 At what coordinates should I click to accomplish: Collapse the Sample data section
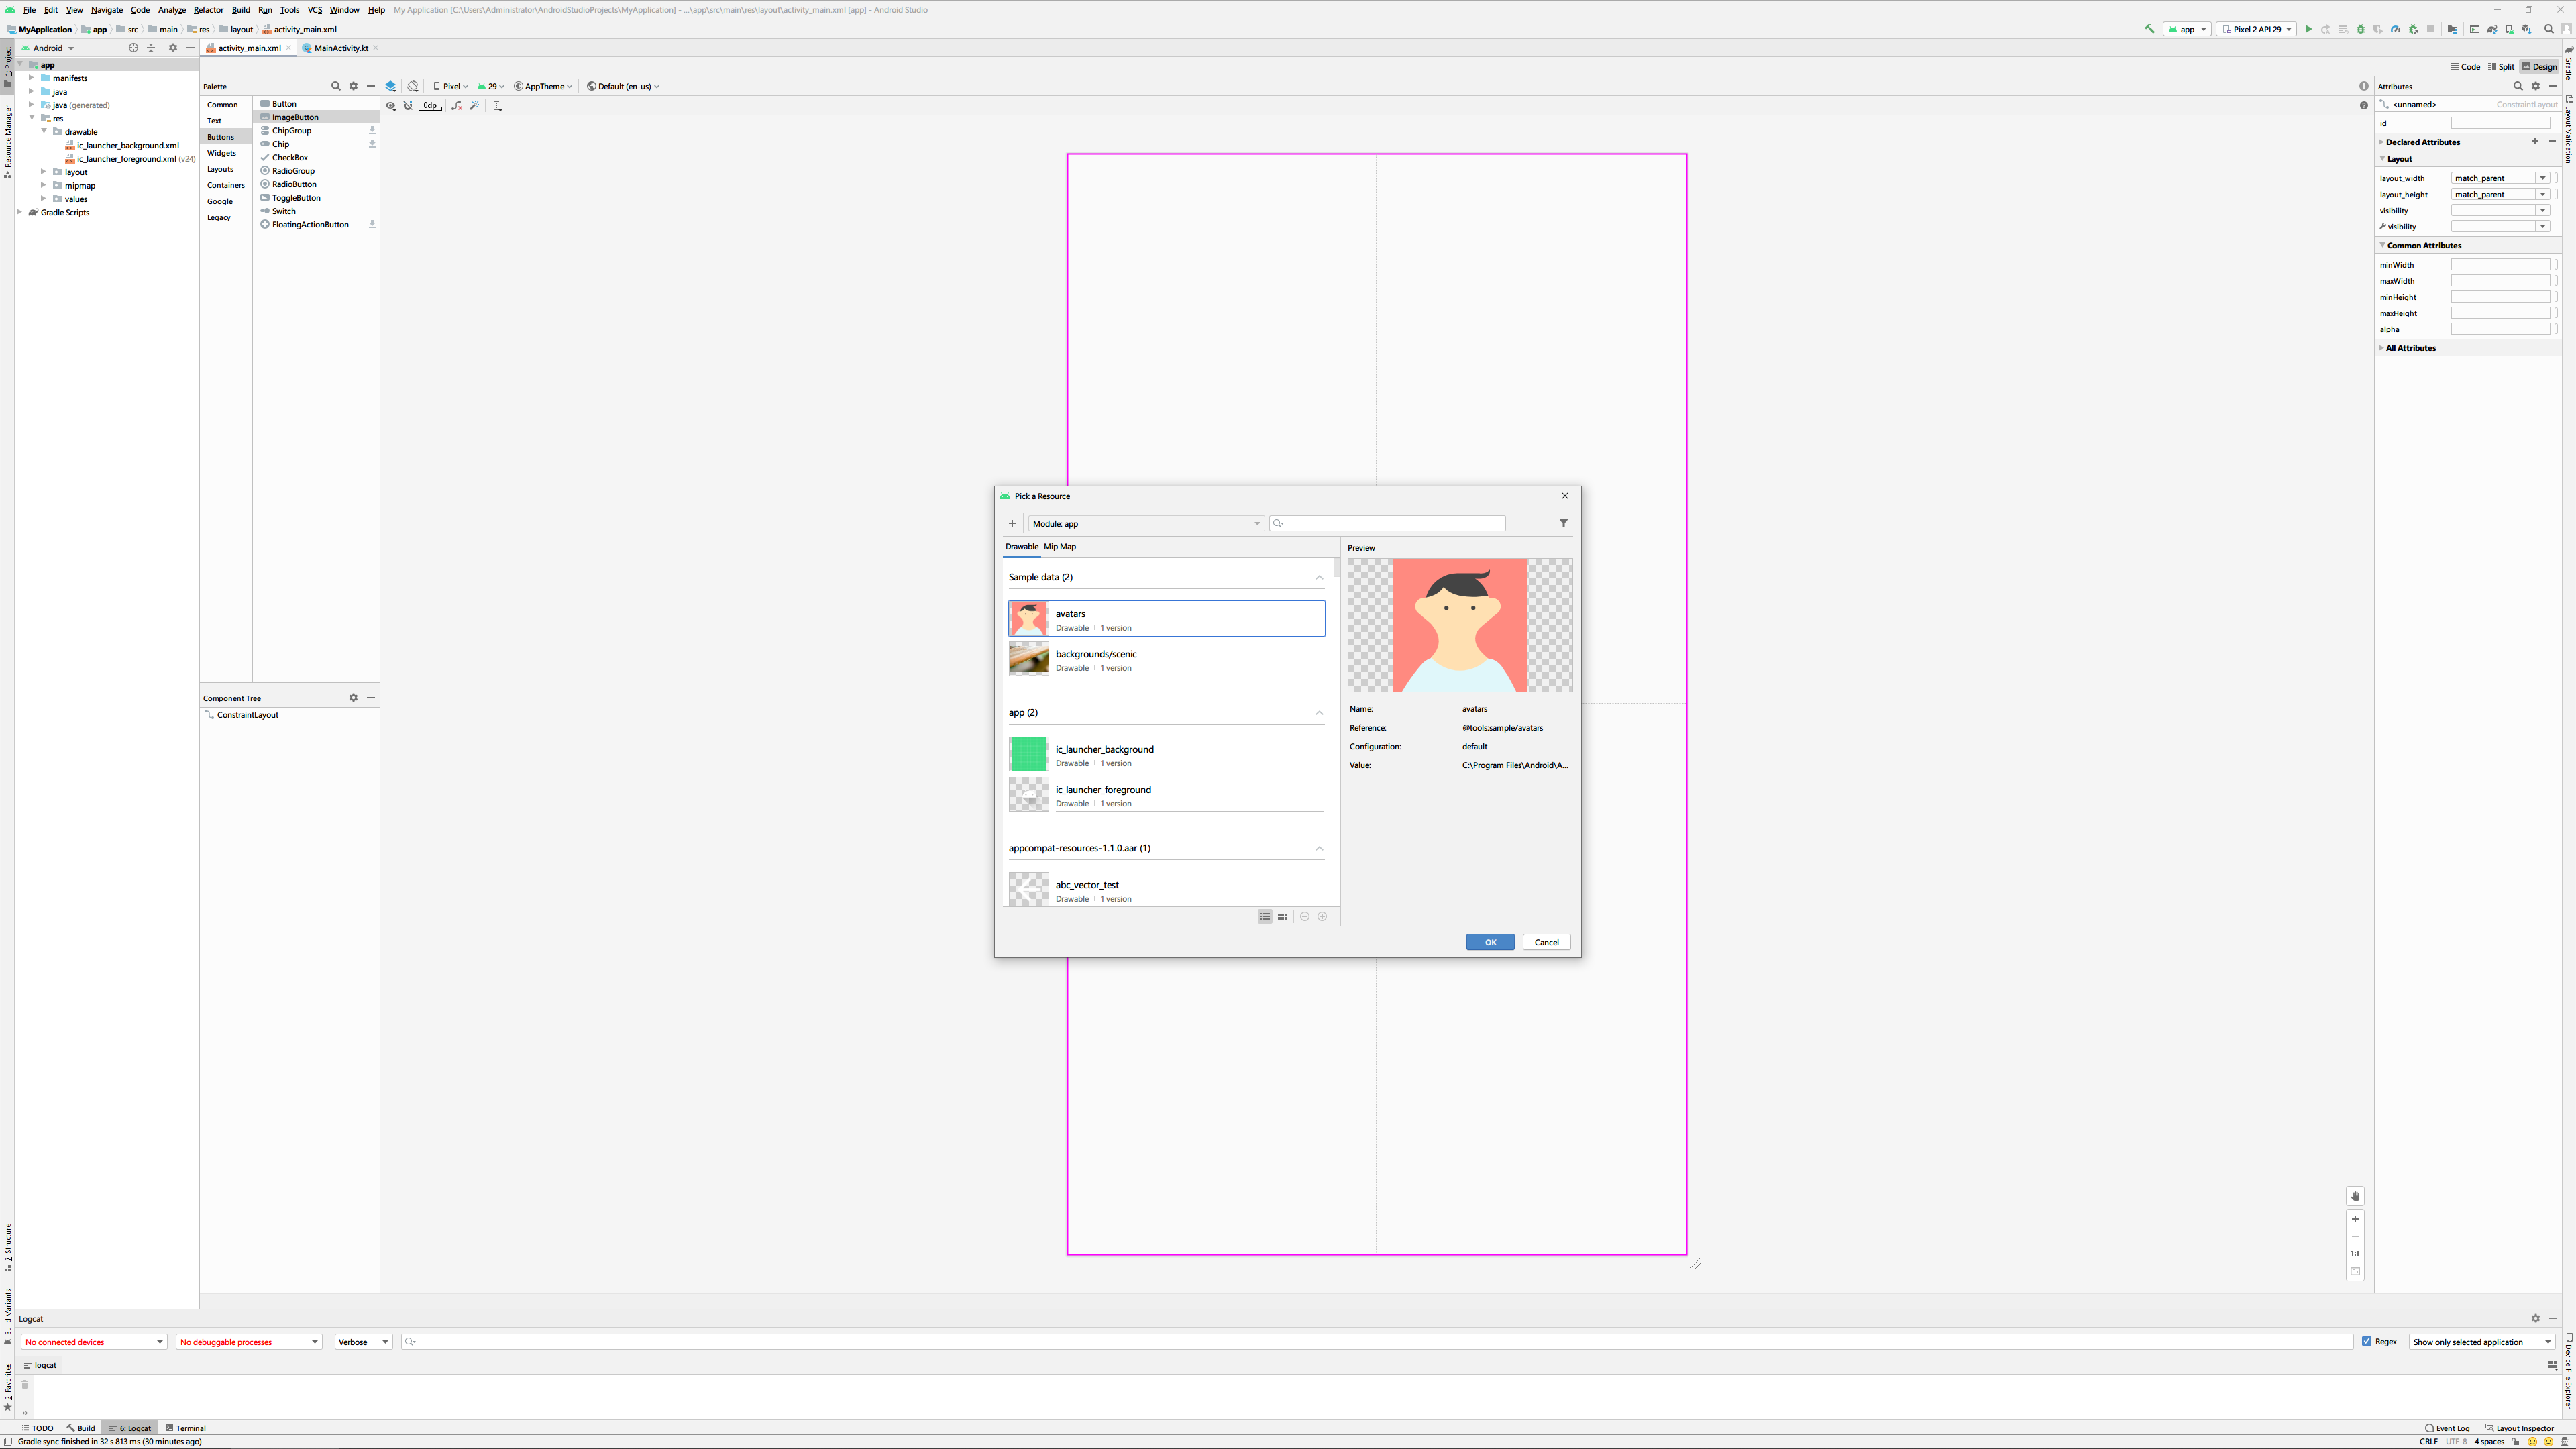(x=1319, y=577)
